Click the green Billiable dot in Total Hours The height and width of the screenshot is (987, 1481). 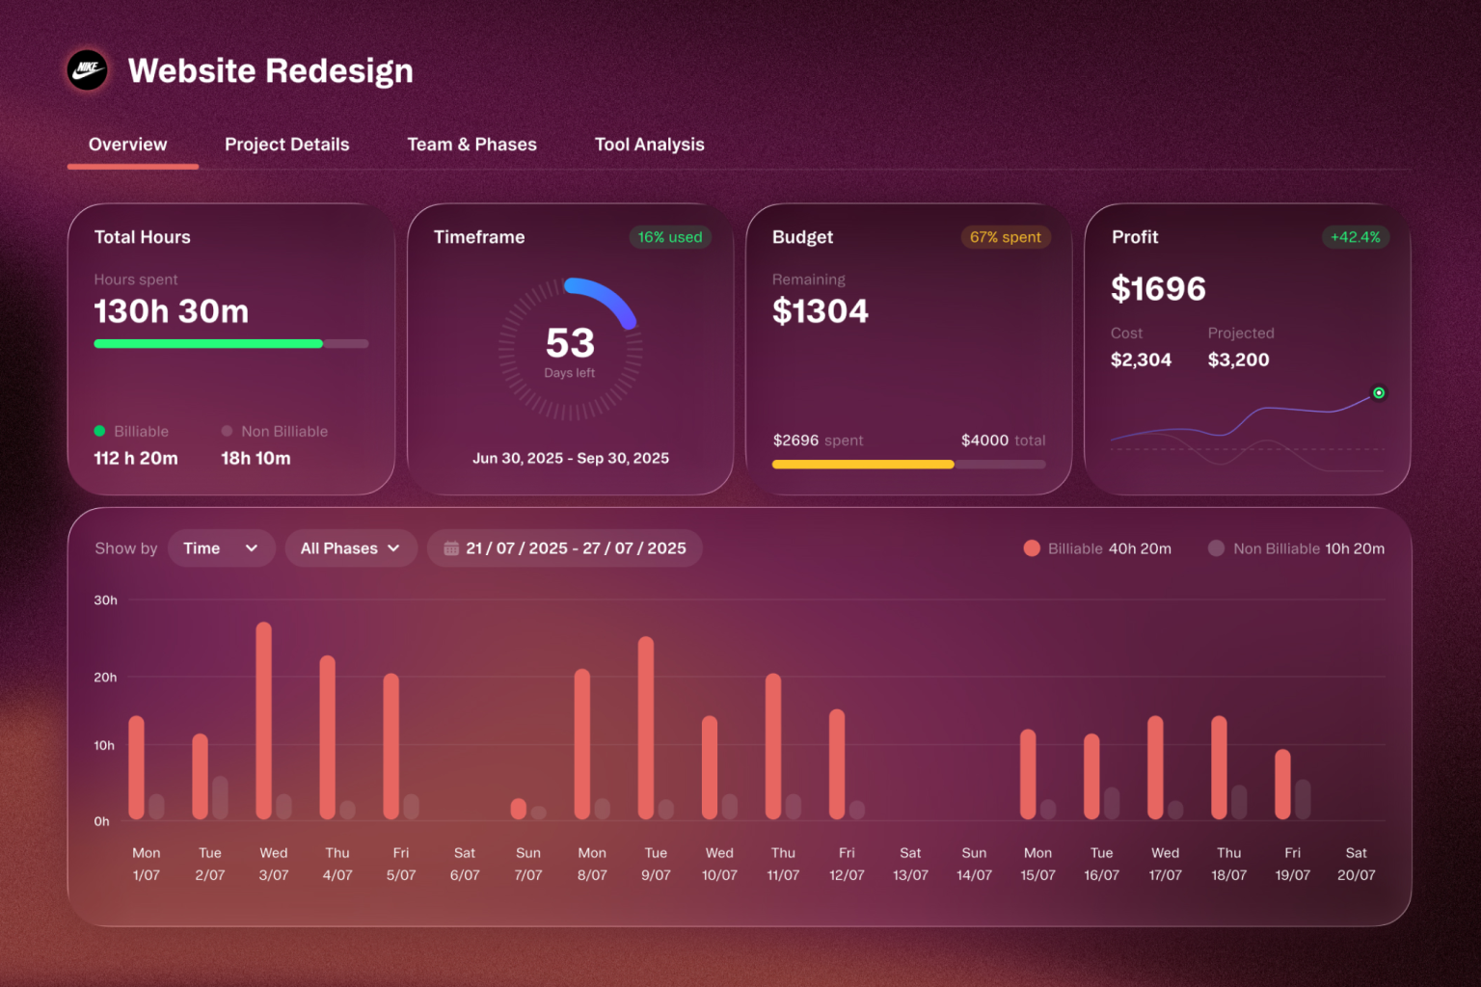point(99,431)
